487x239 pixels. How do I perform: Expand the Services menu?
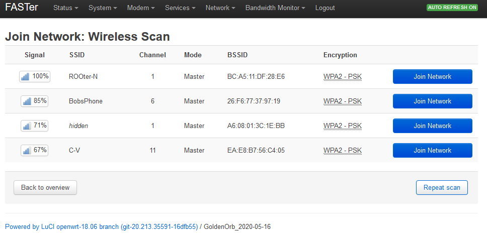(x=180, y=8)
